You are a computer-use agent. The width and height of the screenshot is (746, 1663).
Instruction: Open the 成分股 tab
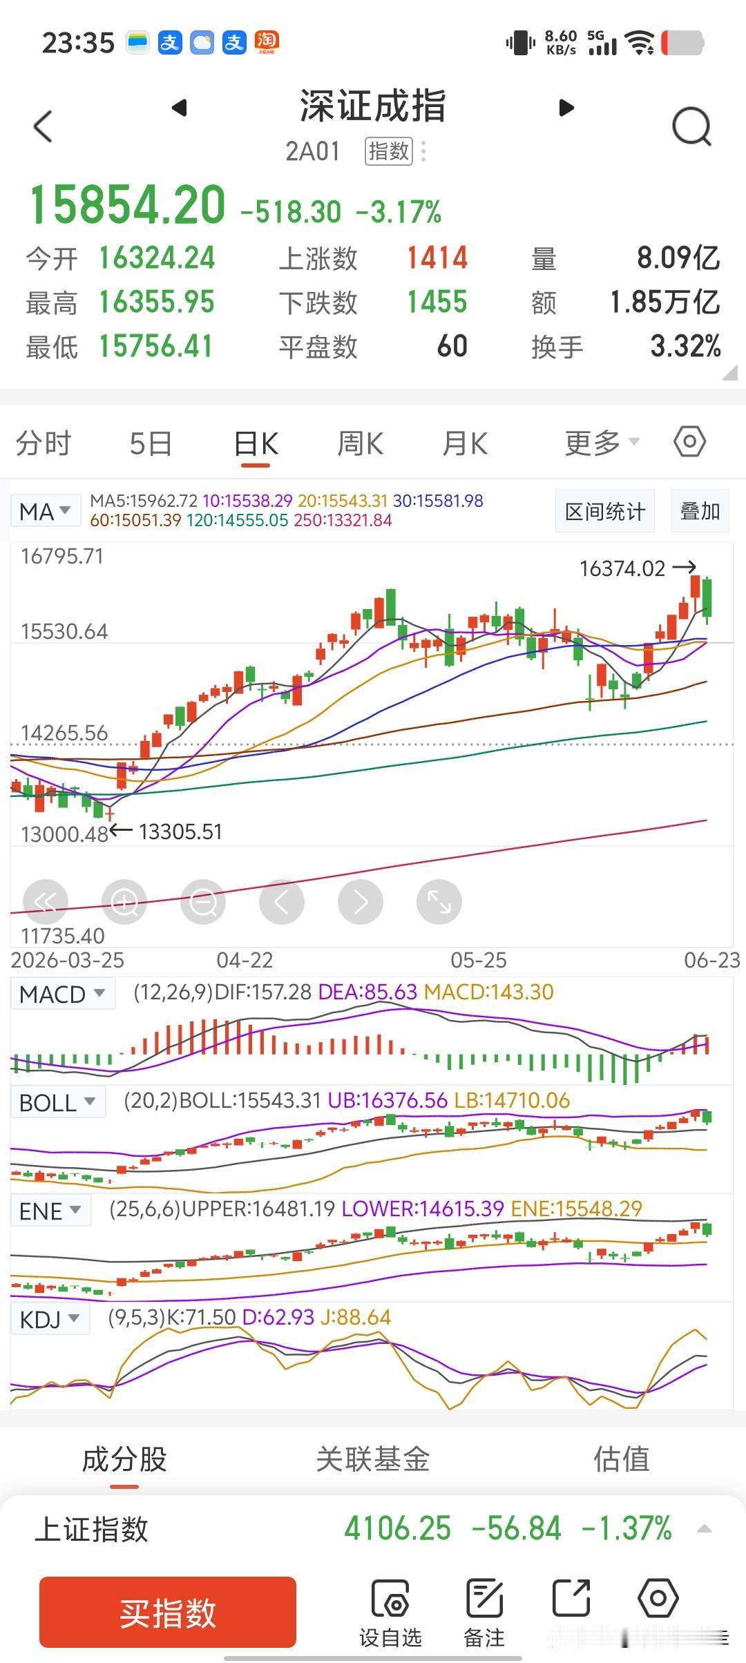pos(124,1459)
